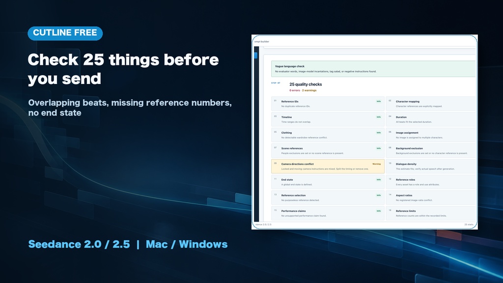Click the '0 errors' count

[295, 90]
